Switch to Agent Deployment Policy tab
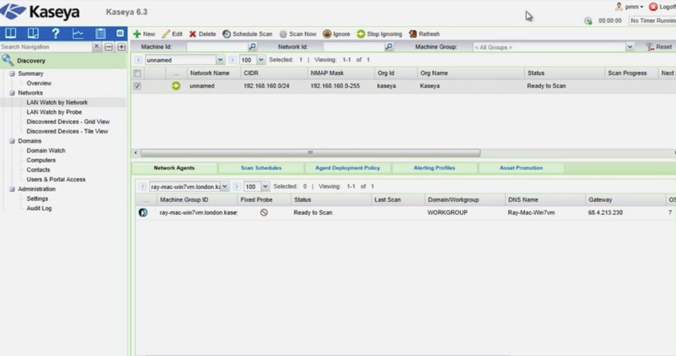The height and width of the screenshot is (356, 676). click(x=347, y=168)
